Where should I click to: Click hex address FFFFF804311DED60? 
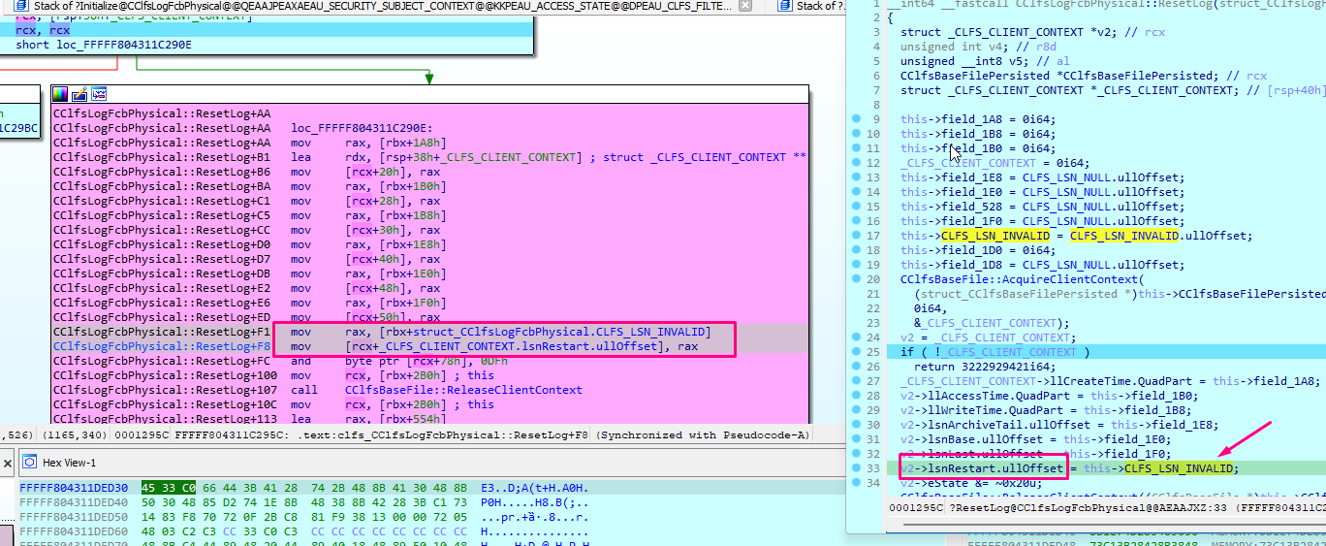tap(74, 530)
